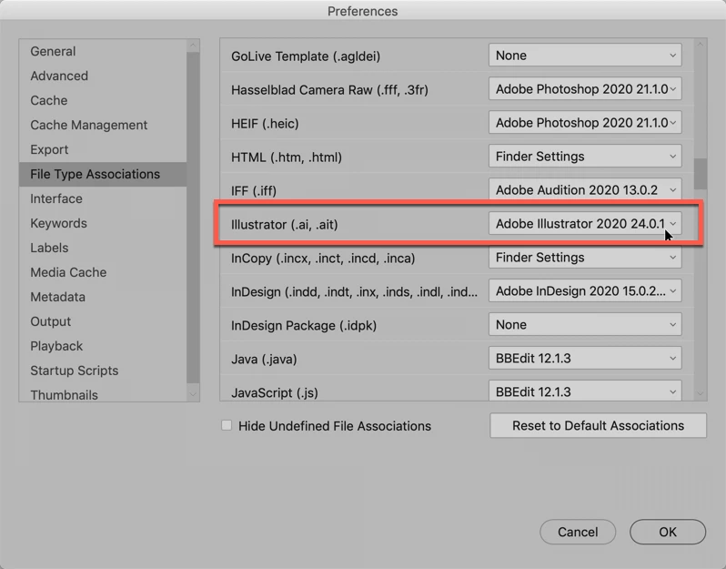Image resolution: width=726 pixels, height=569 pixels.
Task: Click file associations scroll up arrow
Action: [701, 45]
